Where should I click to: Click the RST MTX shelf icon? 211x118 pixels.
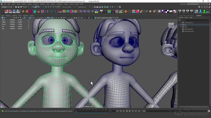pos(76,11)
